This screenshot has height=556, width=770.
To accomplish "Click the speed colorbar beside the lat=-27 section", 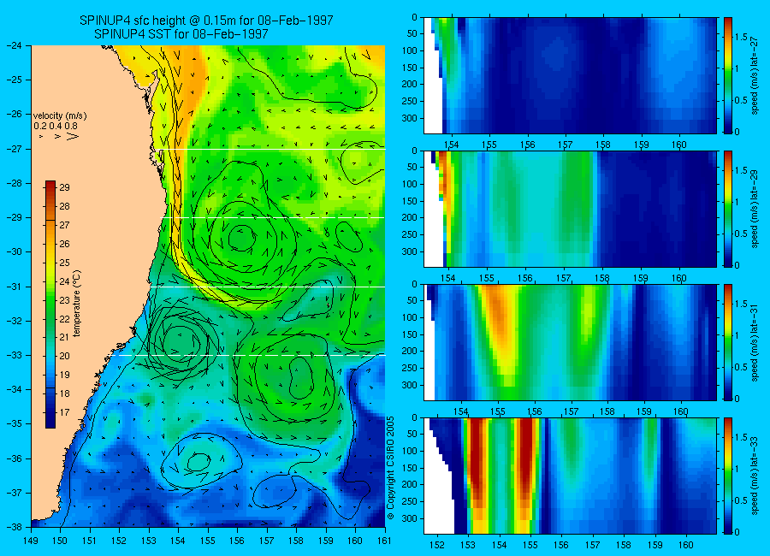I will coord(728,75).
